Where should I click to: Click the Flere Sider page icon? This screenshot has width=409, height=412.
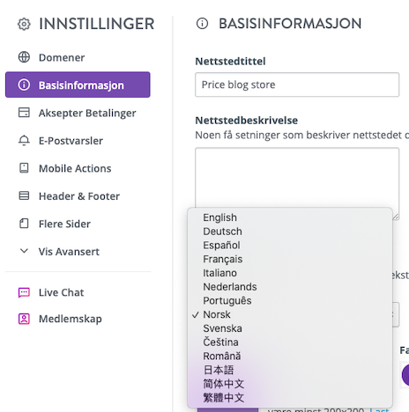[24, 224]
